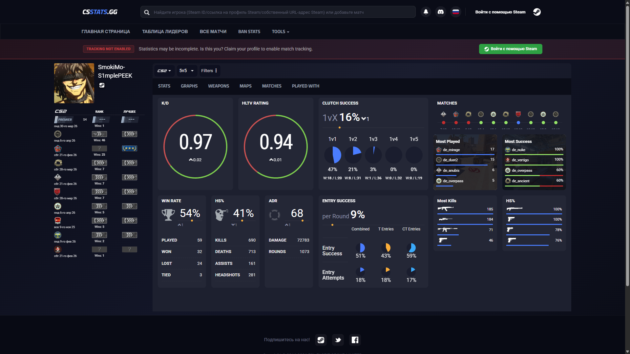This screenshot has width=630, height=354.
Task: Go to ГЛАВНАЯ СТРАНИЦА
Action: pos(106,31)
